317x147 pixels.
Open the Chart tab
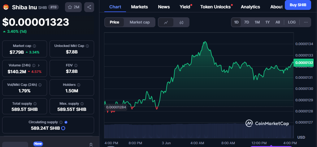point(115,7)
